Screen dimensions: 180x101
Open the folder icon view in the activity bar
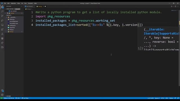click(x=2, y=47)
